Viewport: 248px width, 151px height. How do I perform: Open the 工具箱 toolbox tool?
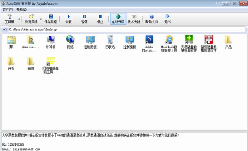pyautogui.click(x=10, y=19)
